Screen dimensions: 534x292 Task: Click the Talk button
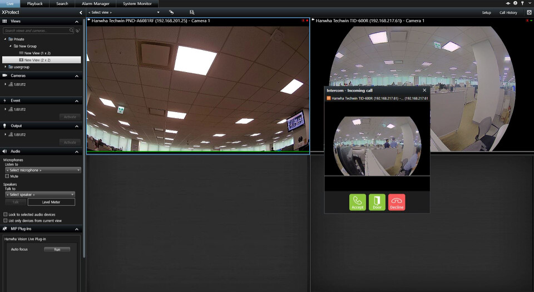tap(16, 202)
